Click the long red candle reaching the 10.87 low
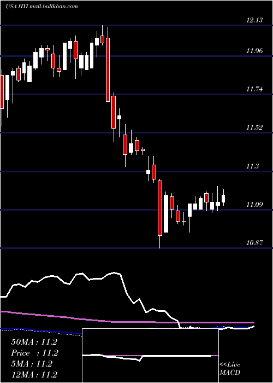Image resolution: width=273 pixels, height=383 pixels. 160,208
